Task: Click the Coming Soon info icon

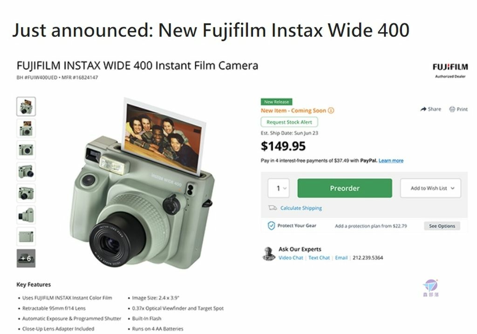Action: point(331,110)
